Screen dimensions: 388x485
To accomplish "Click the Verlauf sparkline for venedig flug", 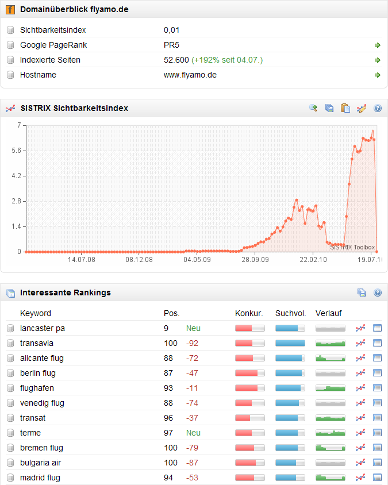I will [x=331, y=403].
